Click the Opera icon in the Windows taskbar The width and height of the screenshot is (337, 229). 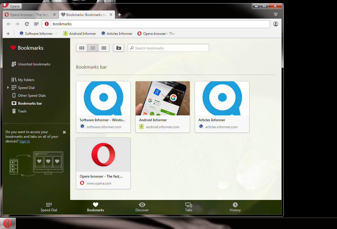8,223
